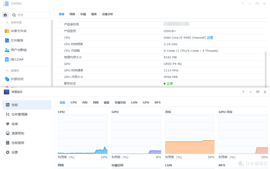Click the Control Panel home icon
This screenshot has width=270, height=169.
click(5, 15)
